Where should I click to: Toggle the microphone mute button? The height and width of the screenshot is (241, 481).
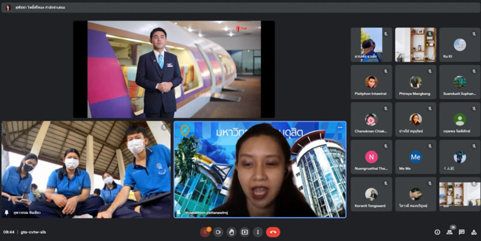click(205, 232)
